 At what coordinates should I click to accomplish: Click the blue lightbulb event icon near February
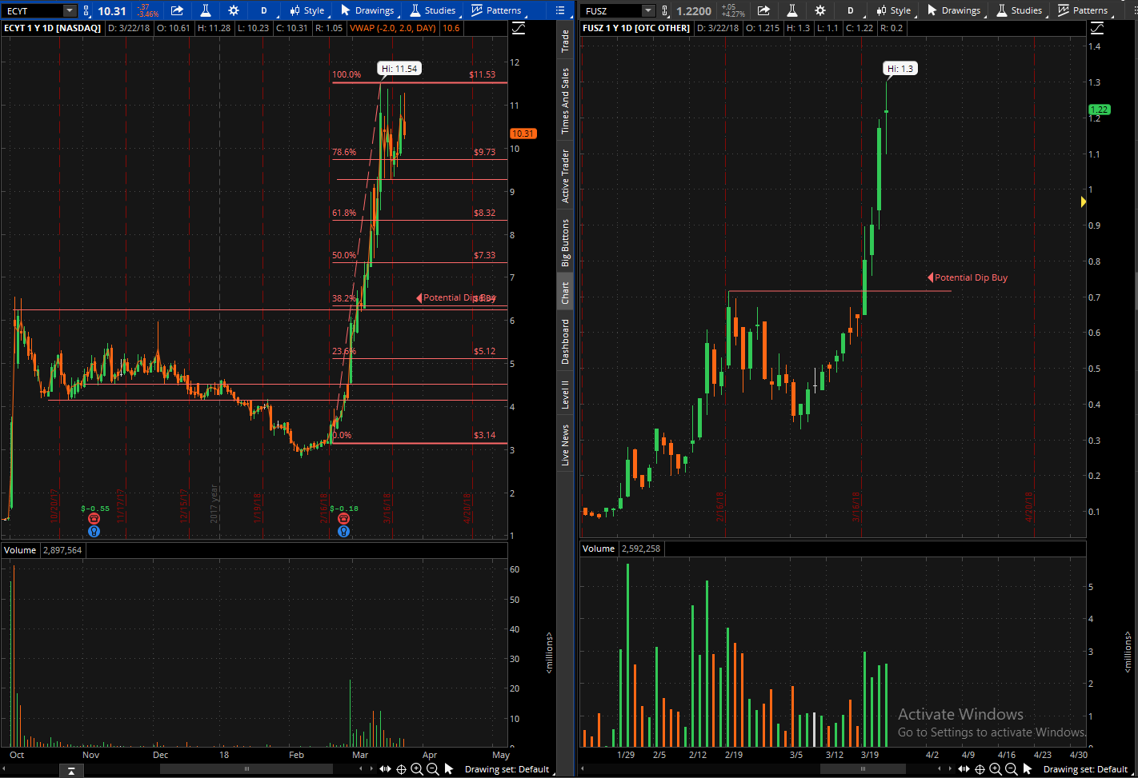click(343, 531)
